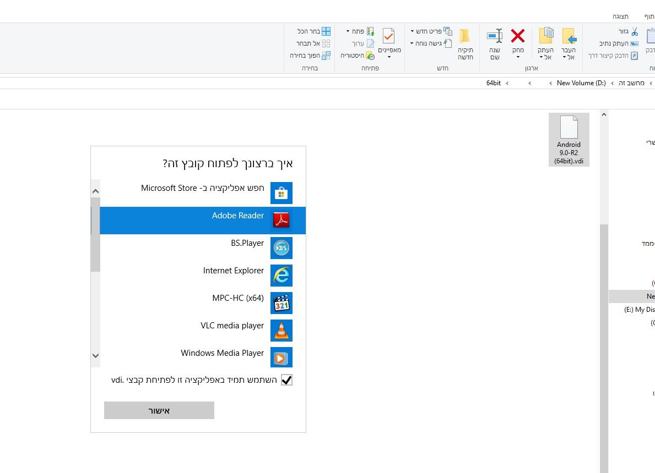Switch to the View (תצוגה) ribbon tab
Image resolution: width=655 pixels, height=473 pixels.
point(620,16)
